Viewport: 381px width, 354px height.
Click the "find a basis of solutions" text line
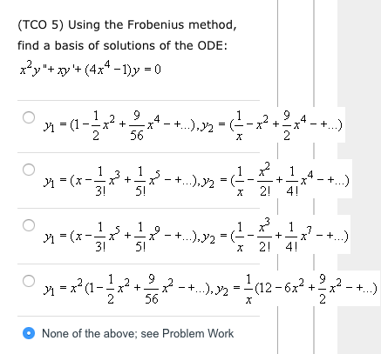tap(122, 45)
